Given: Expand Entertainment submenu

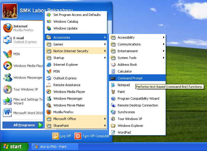Looking at the screenshot, I should point(137,51).
